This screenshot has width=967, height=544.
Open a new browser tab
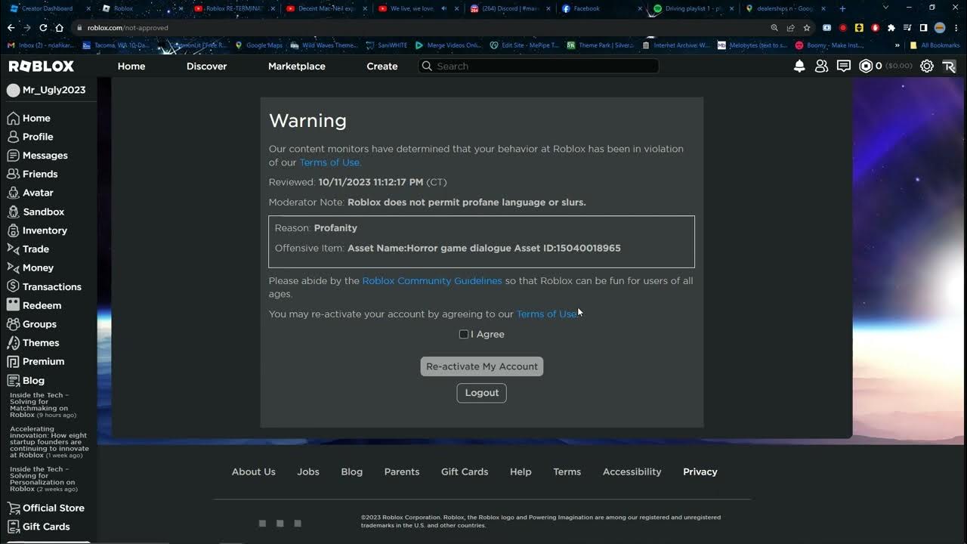(x=842, y=8)
